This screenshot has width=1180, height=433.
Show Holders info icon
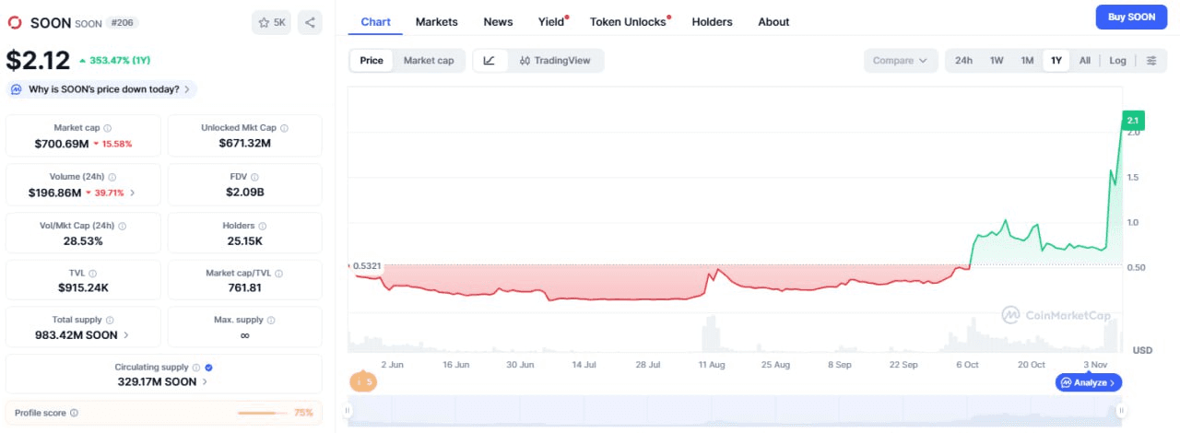tap(264, 226)
